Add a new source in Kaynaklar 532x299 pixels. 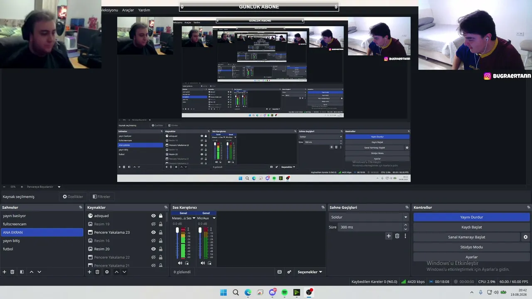89,272
